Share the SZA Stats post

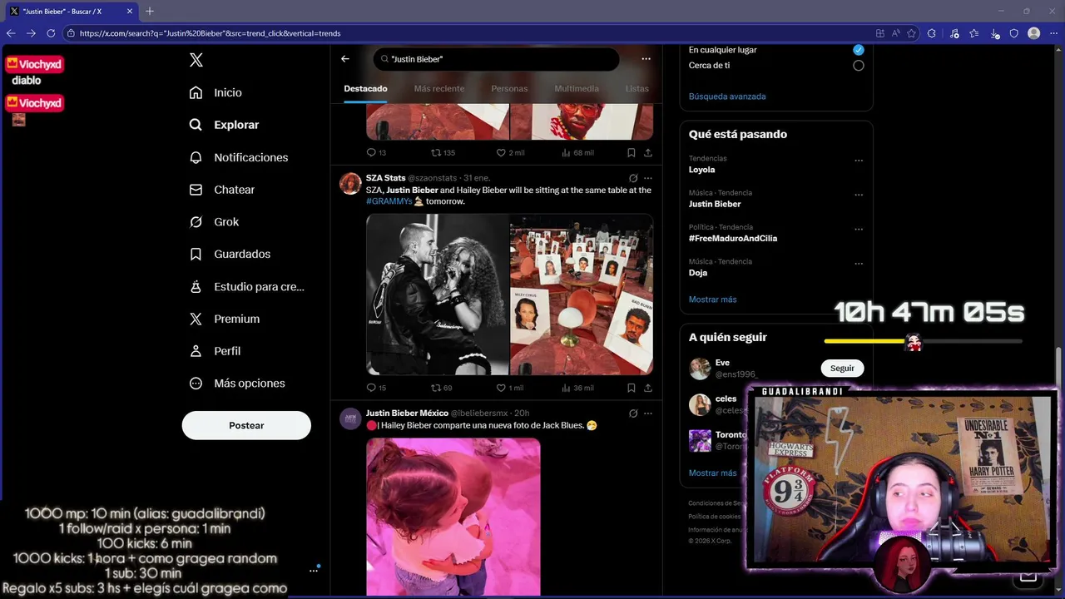pos(648,388)
